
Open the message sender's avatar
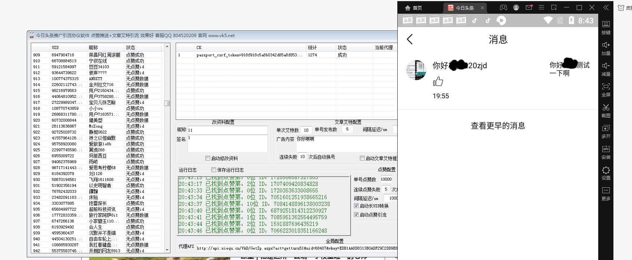[x=416, y=70]
